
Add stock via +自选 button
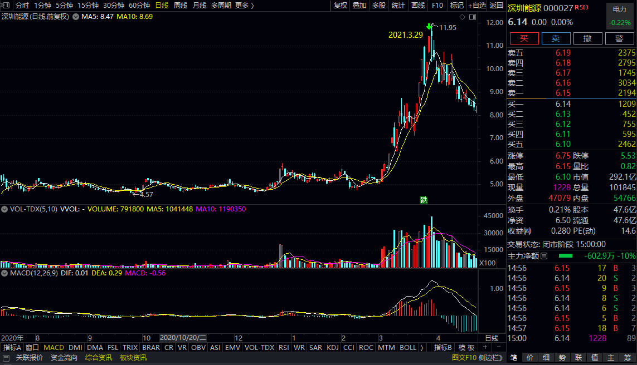point(477,5)
